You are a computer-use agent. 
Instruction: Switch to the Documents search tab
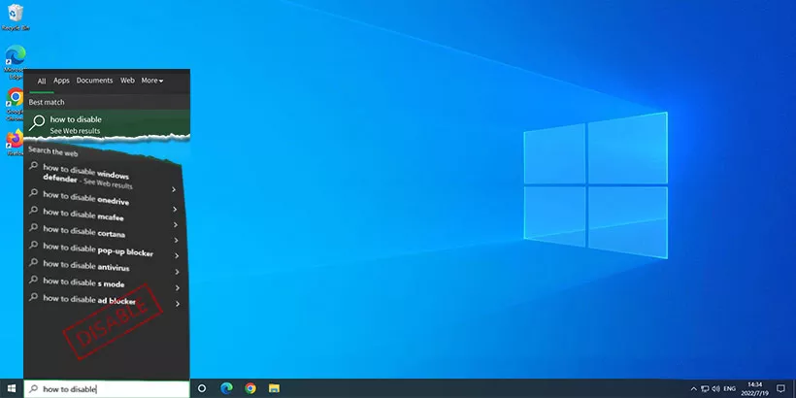click(94, 81)
